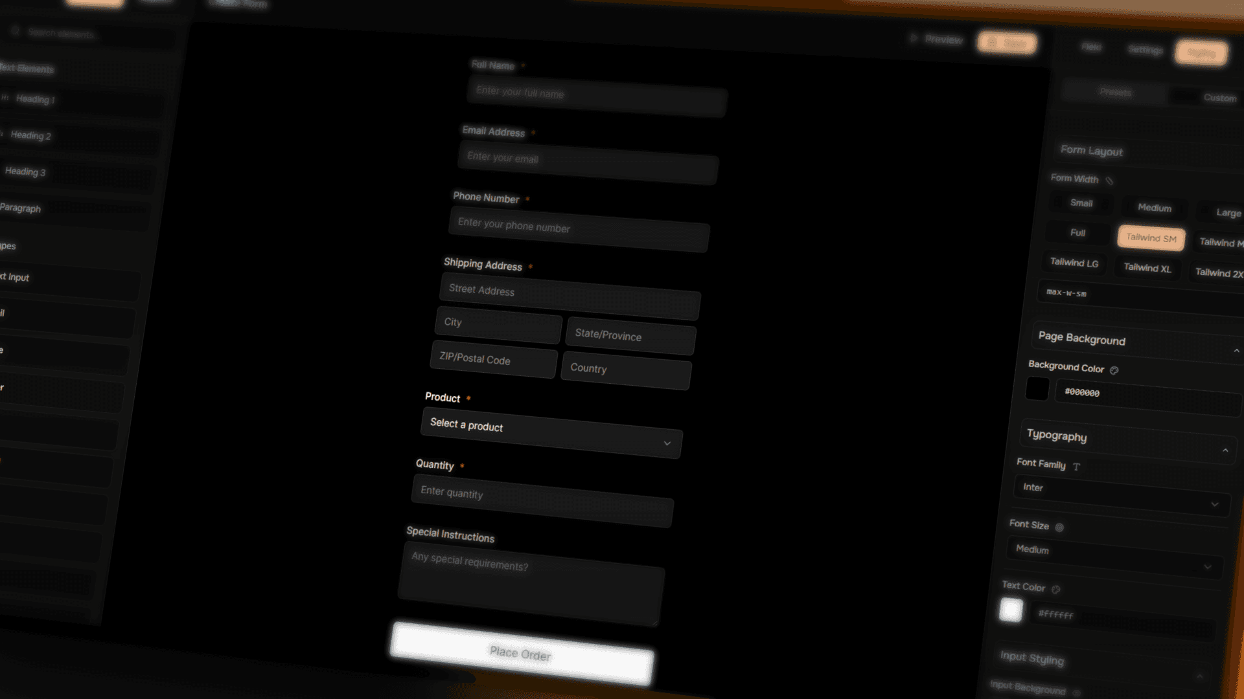Switch styling mode to Custom

pyautogui.click(x=1219, y=98)
